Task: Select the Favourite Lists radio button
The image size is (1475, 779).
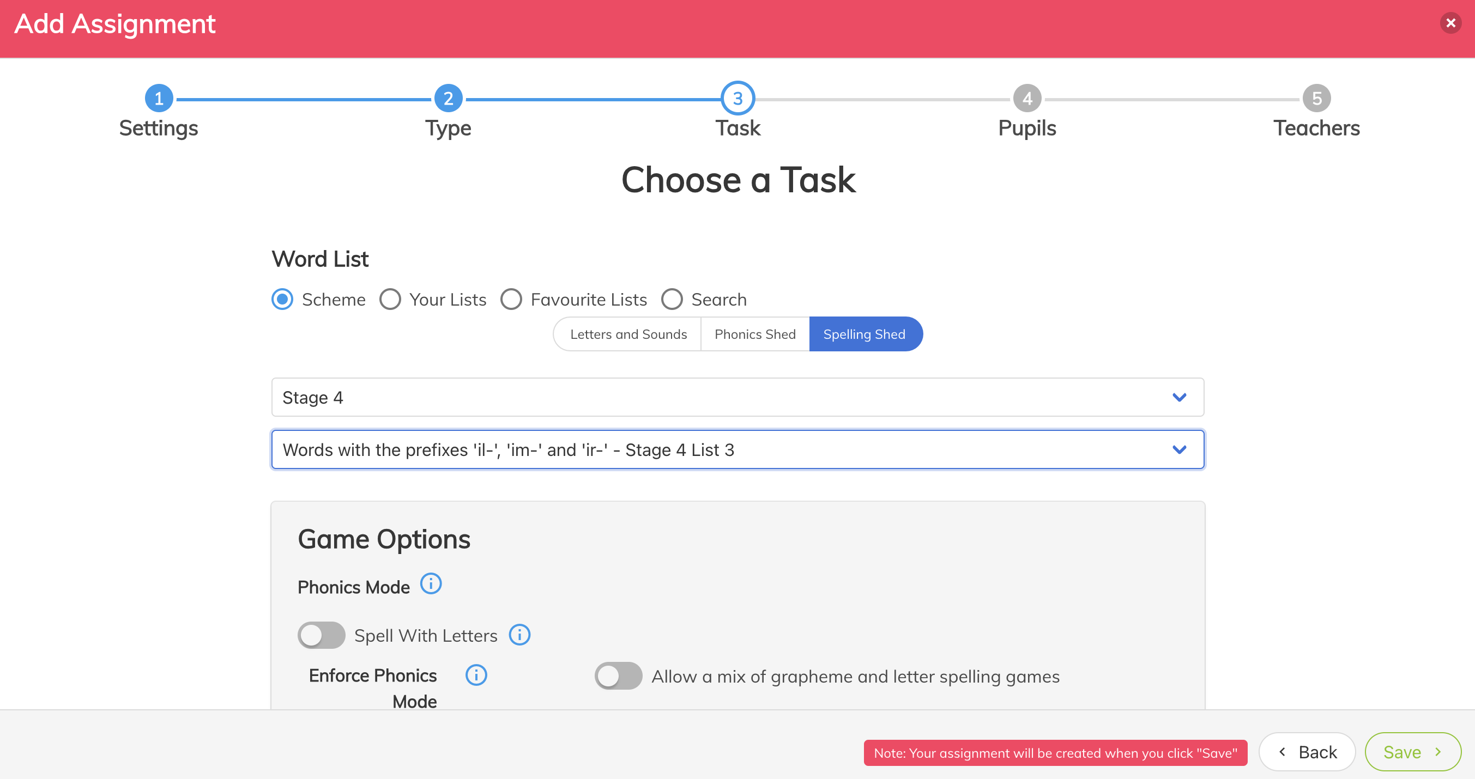Action: 511,300
